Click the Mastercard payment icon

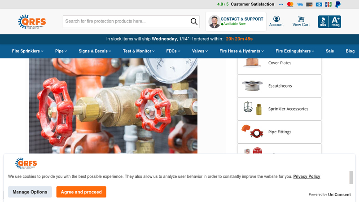[x=290, y=4]
